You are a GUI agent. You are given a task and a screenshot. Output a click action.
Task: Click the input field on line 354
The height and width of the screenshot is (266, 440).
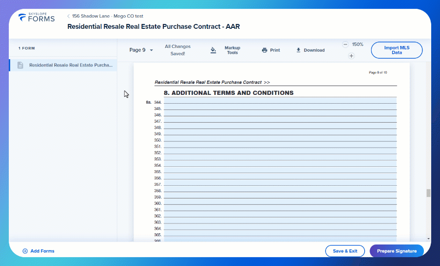coord(280,164)
